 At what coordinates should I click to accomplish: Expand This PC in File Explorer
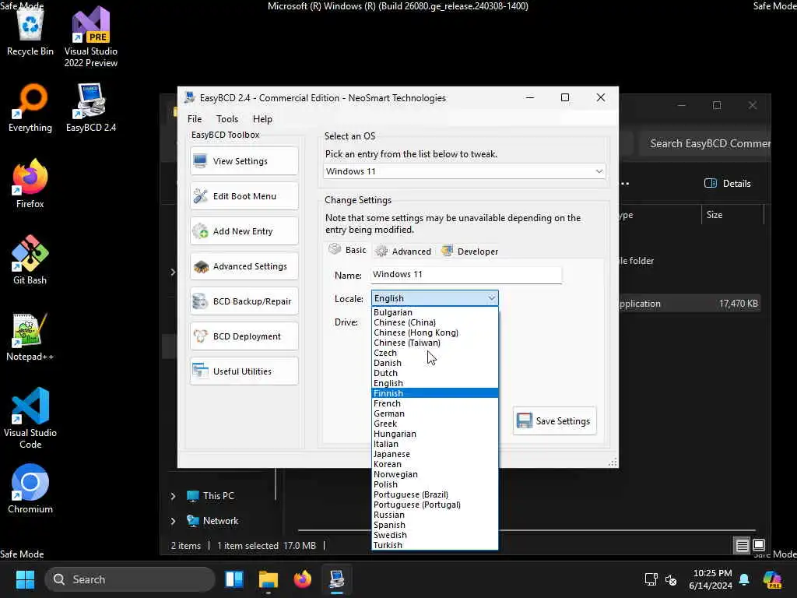pyautogui.click(x=173, y=496)
